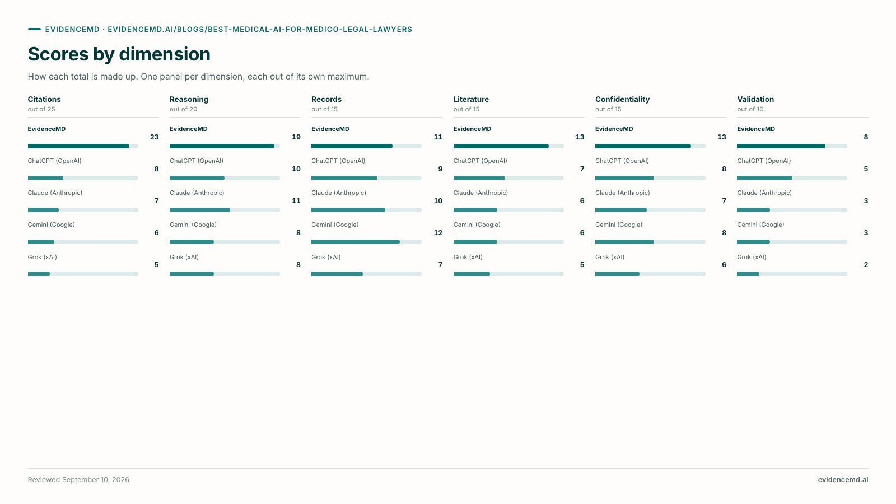
Task: Click the Reasoning score 19 for EvidenceMD
Action: coord(296,137)
